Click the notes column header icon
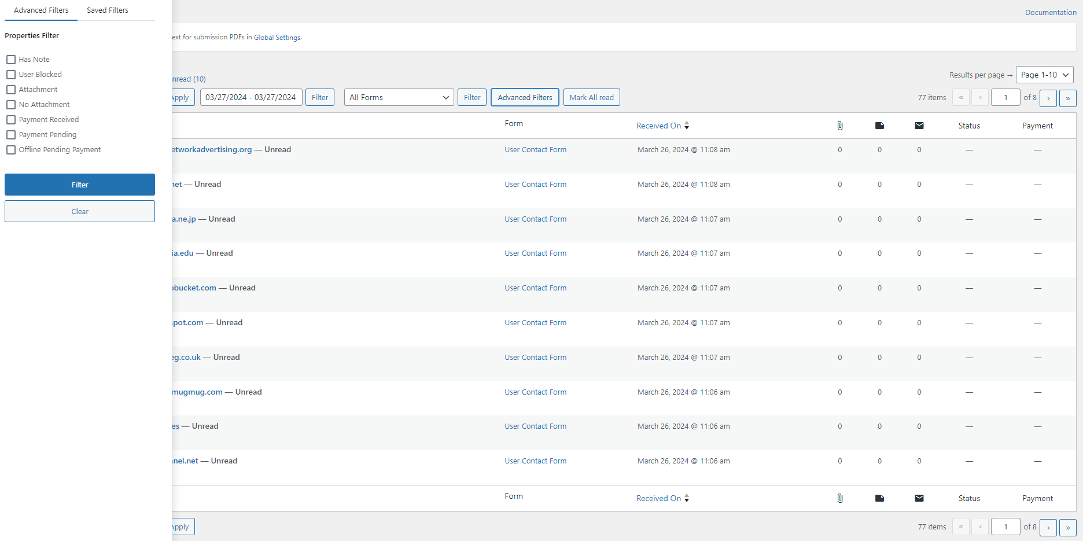 [x=879, y=126]
